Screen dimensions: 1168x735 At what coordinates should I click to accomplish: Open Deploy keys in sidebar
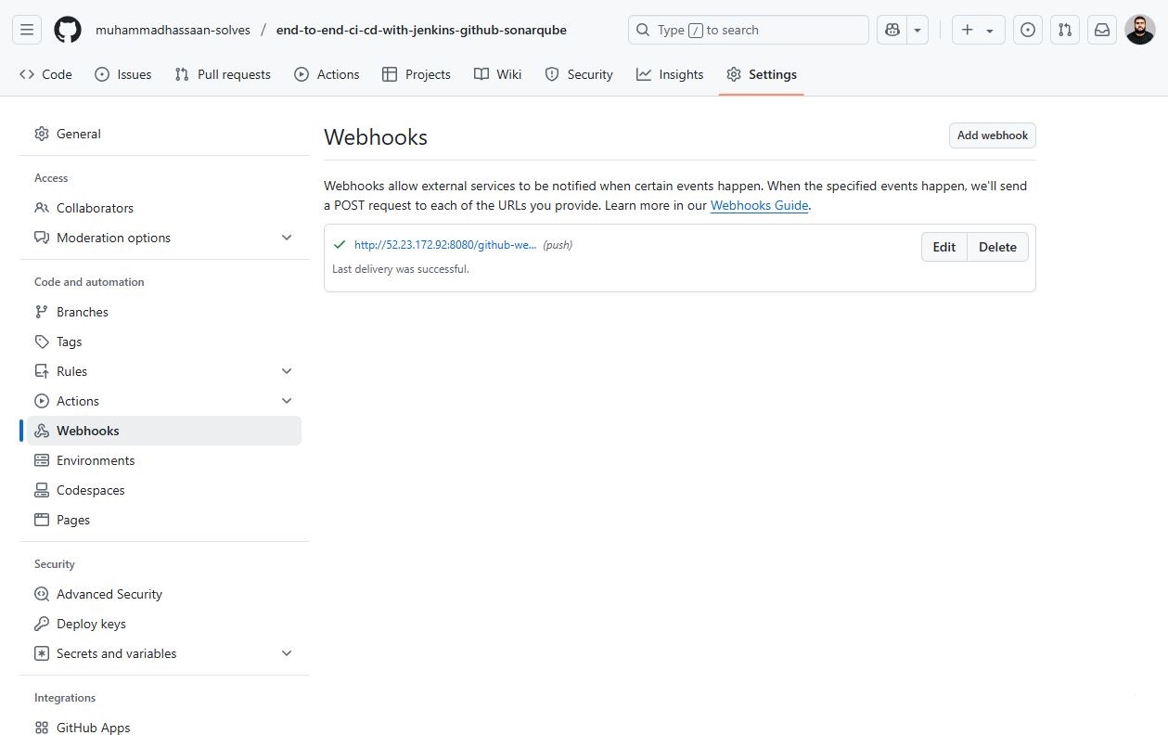click(164, 624)
